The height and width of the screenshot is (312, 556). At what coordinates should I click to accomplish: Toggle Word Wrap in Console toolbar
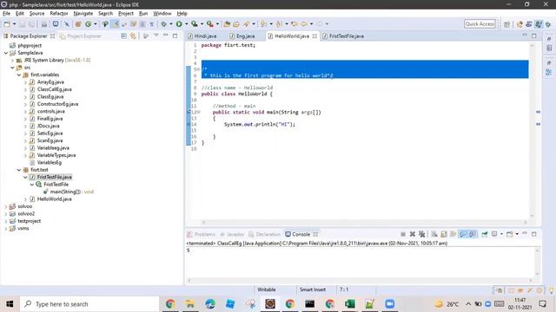point(453,234)
